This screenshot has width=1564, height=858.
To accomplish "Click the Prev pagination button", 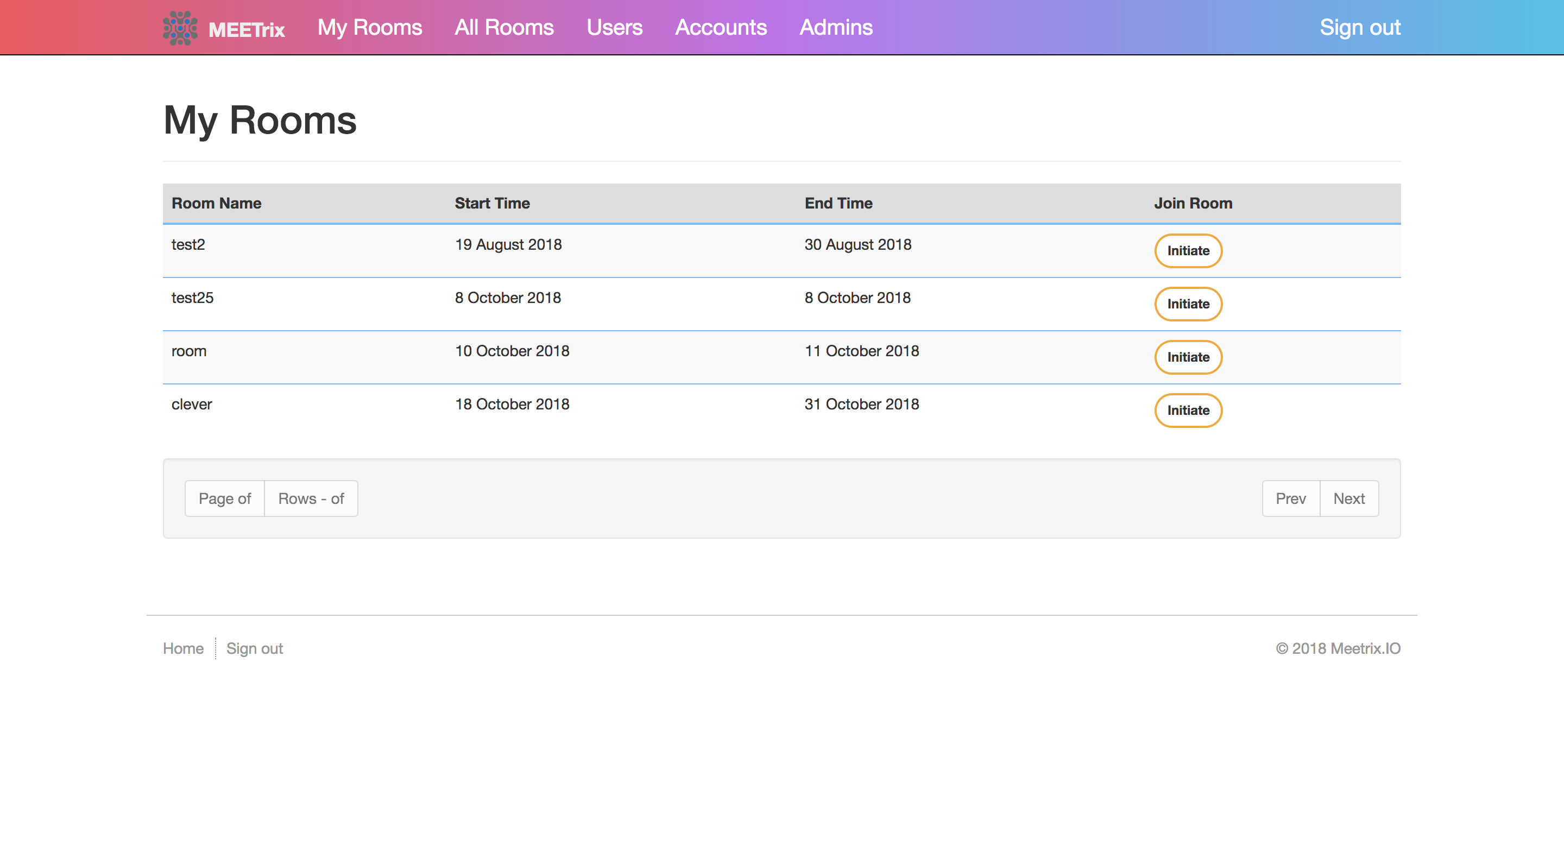I will pyautogui.click(x=1291, y=499).
